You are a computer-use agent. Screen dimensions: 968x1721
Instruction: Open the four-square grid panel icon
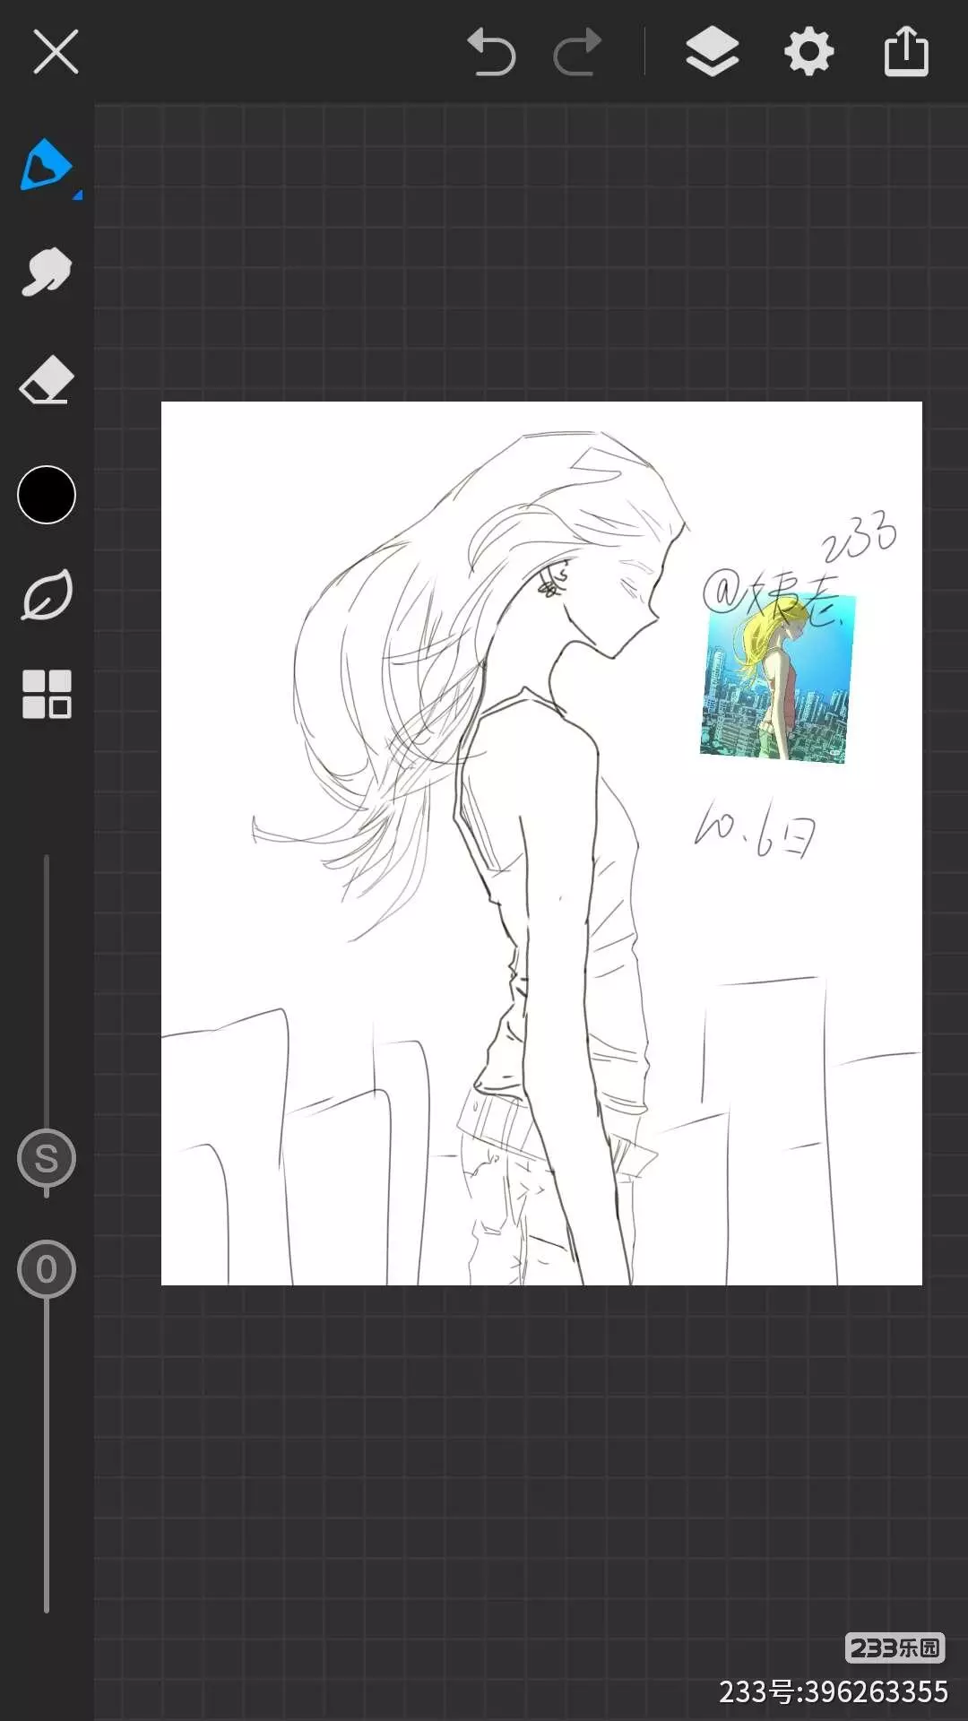point(47,694)
